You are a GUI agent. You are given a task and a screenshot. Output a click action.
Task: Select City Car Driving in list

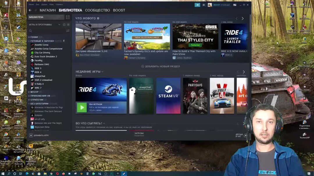(42, 53)
